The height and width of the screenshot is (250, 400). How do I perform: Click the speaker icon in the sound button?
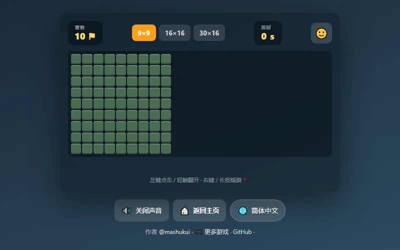pos(126,210)
